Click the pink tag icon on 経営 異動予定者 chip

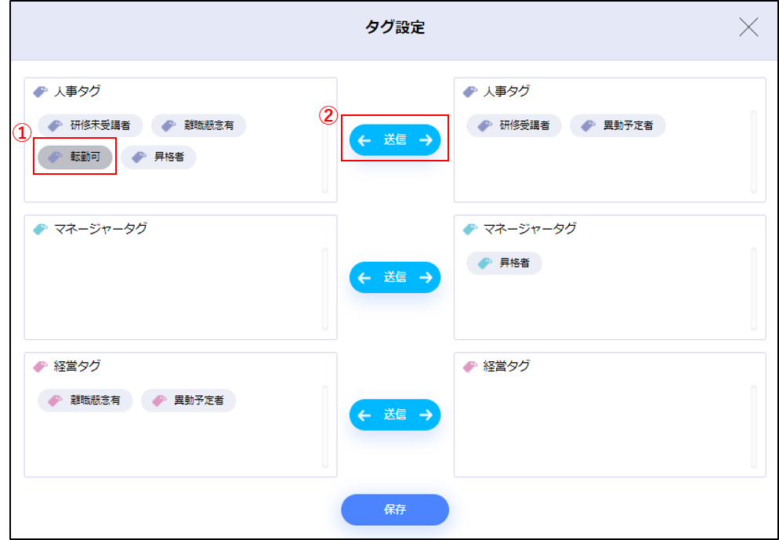coord(158,400)
